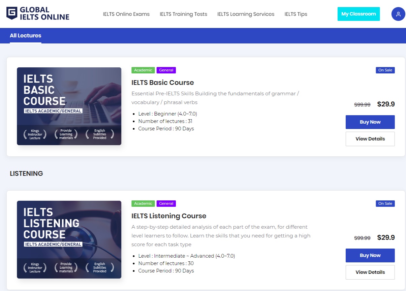Click "Level : Intermediate ~ Advanced (4.0~7.0)" text

(187, 256)
